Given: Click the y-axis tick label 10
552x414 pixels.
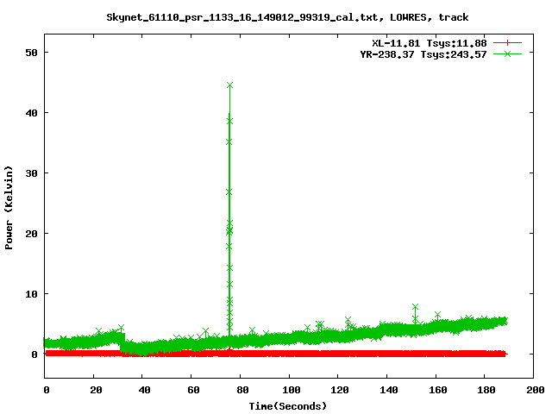Looking at the screenshot, I should point(34,294).
